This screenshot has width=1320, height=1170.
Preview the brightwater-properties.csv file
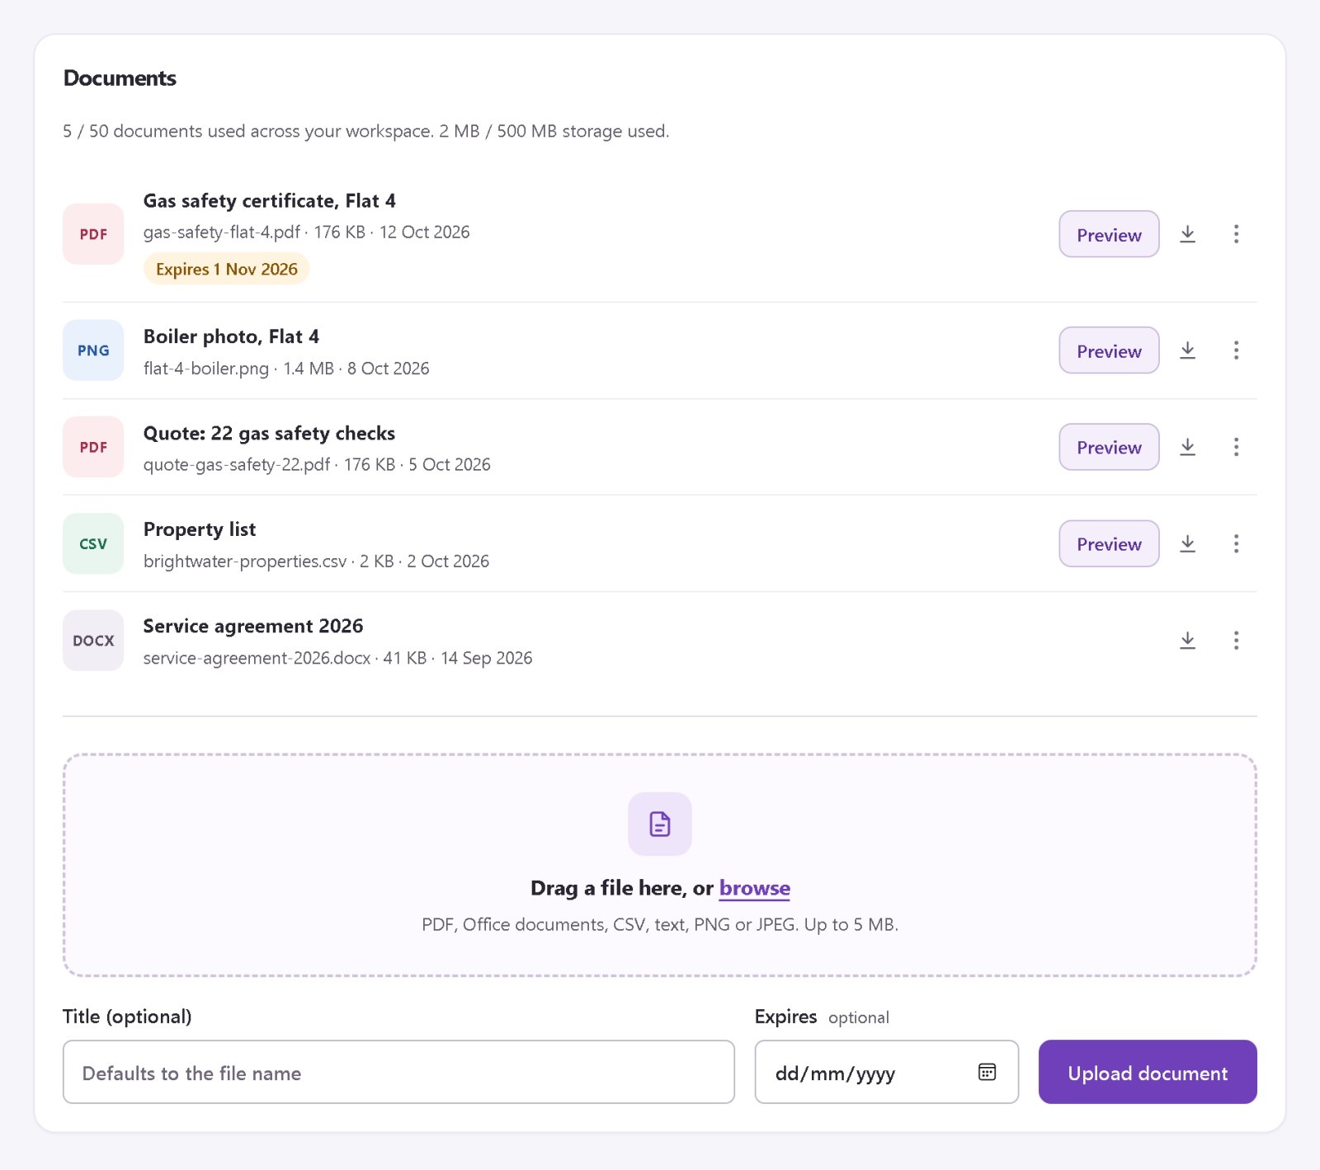click(x=1109, y=543)
